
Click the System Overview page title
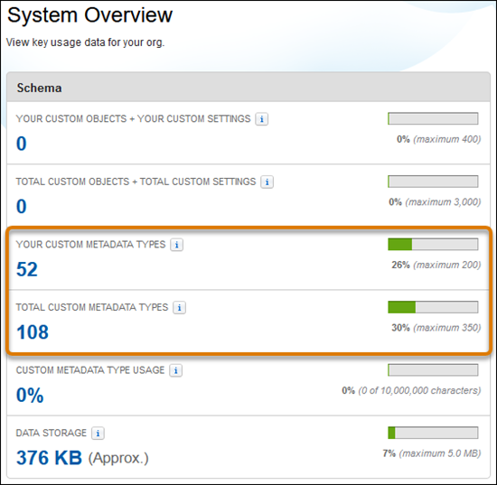click(x=89, y=14)
